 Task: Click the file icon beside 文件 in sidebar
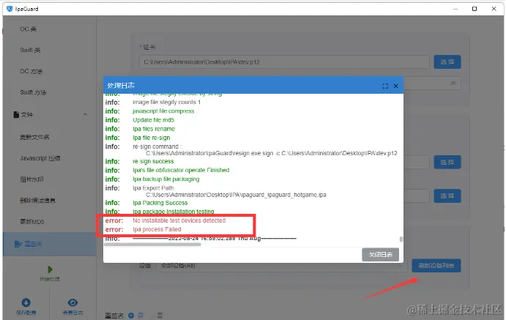pyautogui.click(x=16, y=114)
